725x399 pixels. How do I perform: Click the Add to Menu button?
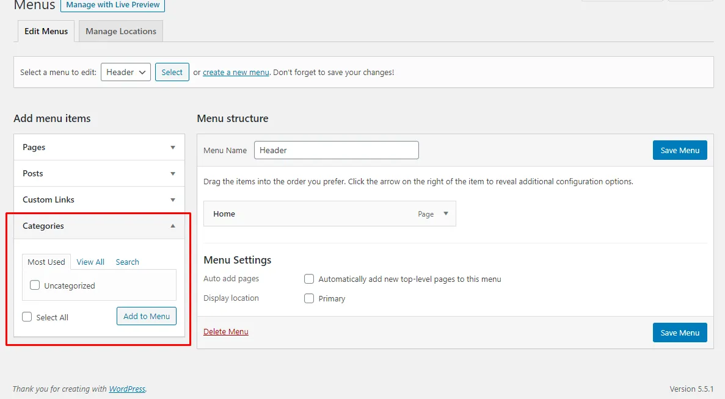click(x=147, y=316)
